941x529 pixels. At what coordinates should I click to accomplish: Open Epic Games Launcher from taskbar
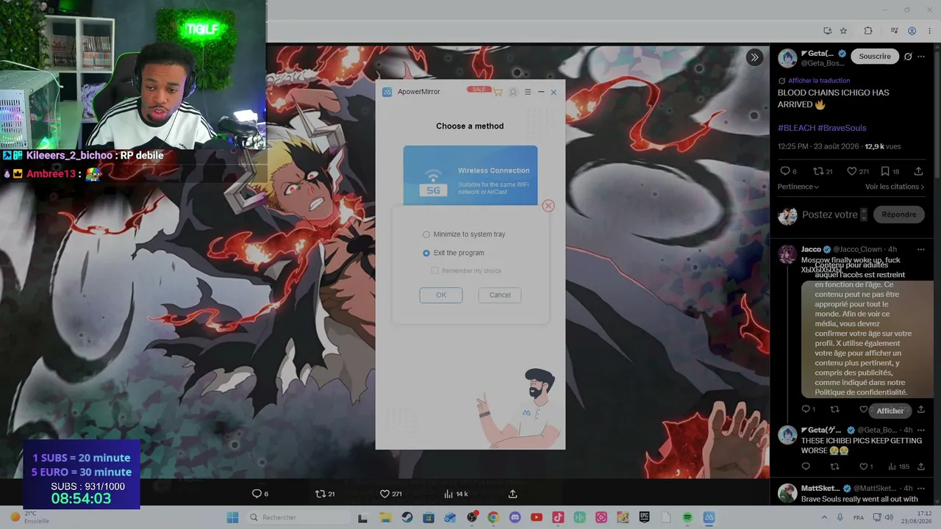[645, 517]
